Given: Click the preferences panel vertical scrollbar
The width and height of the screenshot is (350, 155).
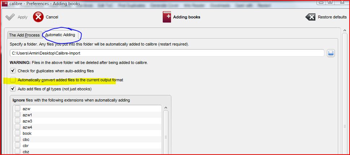Looking at the screenshot, I should coord(345,93).
